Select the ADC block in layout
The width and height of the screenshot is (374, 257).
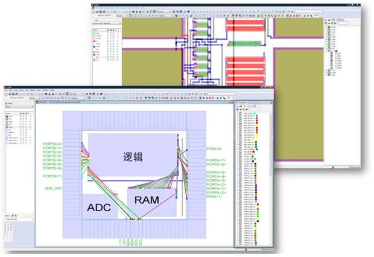pyautogui.click(x=100, y=207)
